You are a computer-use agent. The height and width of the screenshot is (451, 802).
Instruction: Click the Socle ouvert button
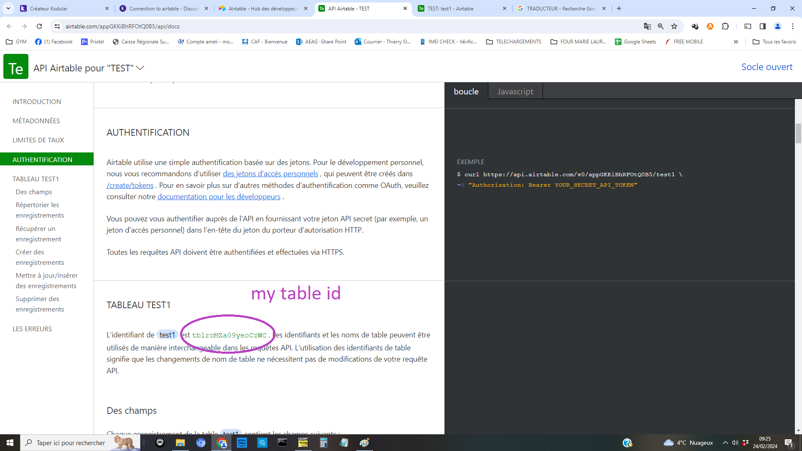[x=766, y=67]
